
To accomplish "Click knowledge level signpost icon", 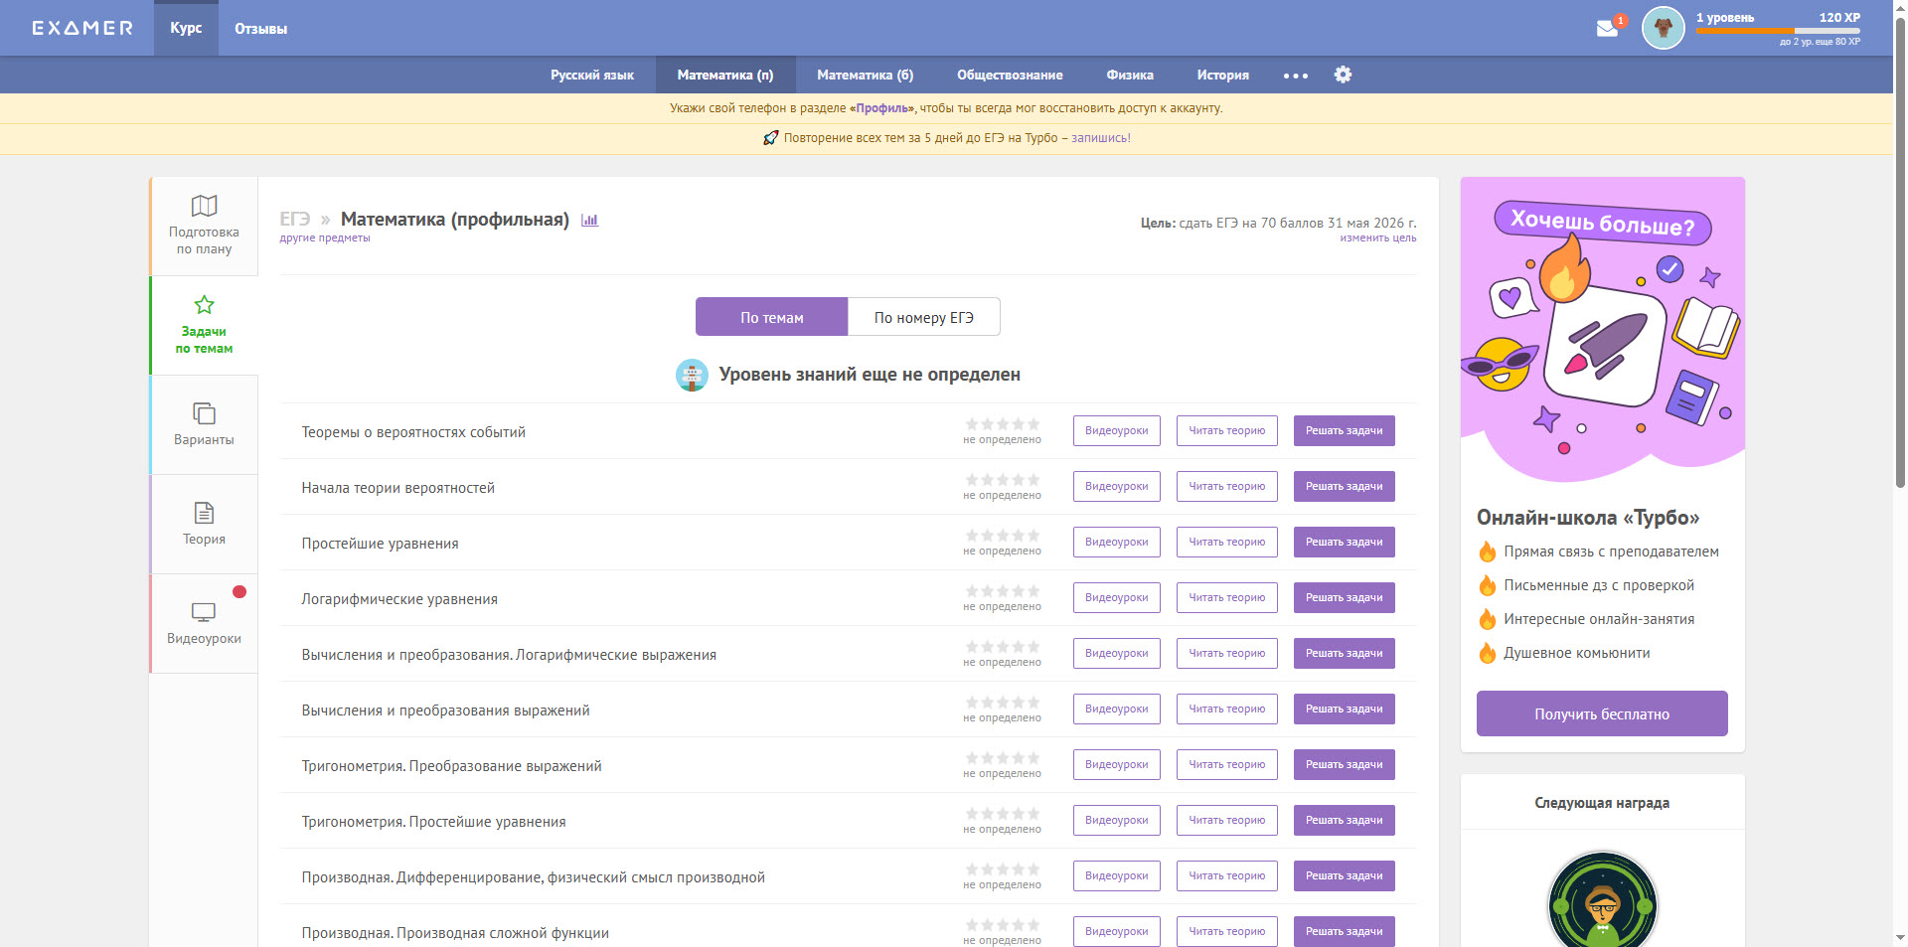I will click(692, 375).
